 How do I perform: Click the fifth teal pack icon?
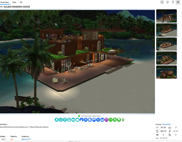73,120
